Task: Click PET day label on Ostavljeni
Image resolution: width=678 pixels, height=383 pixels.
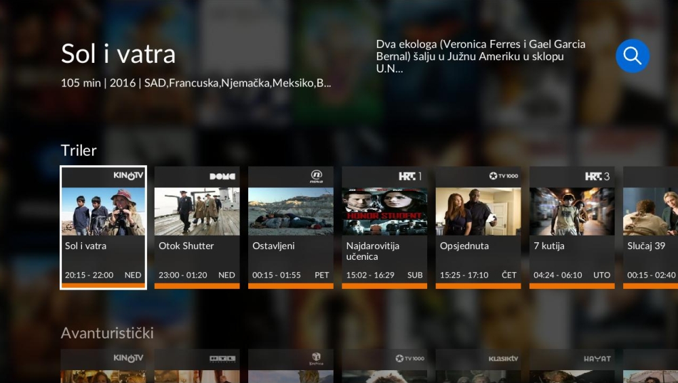Action: pyautogui.click(x=321, y=275)
